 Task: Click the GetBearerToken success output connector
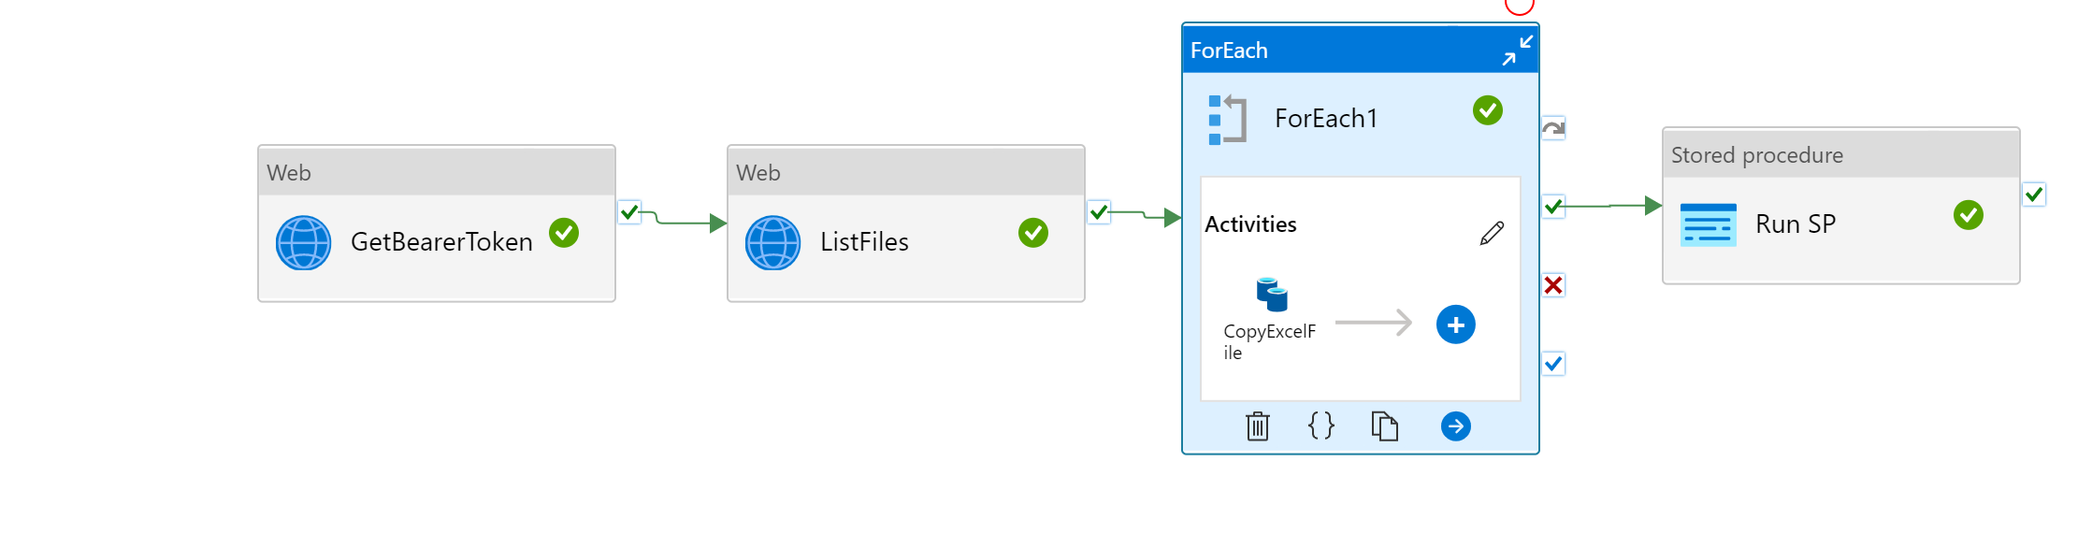point(629,212)
